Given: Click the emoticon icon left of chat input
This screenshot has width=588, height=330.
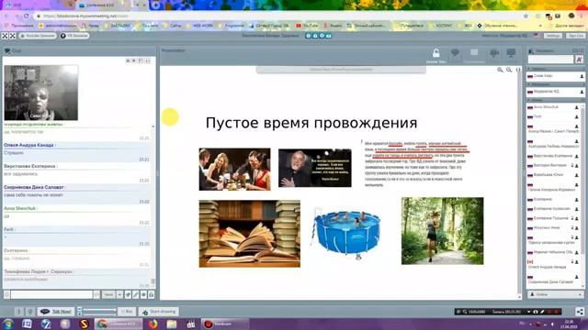Looking at the screenshot, I should (x=6, y=295).
